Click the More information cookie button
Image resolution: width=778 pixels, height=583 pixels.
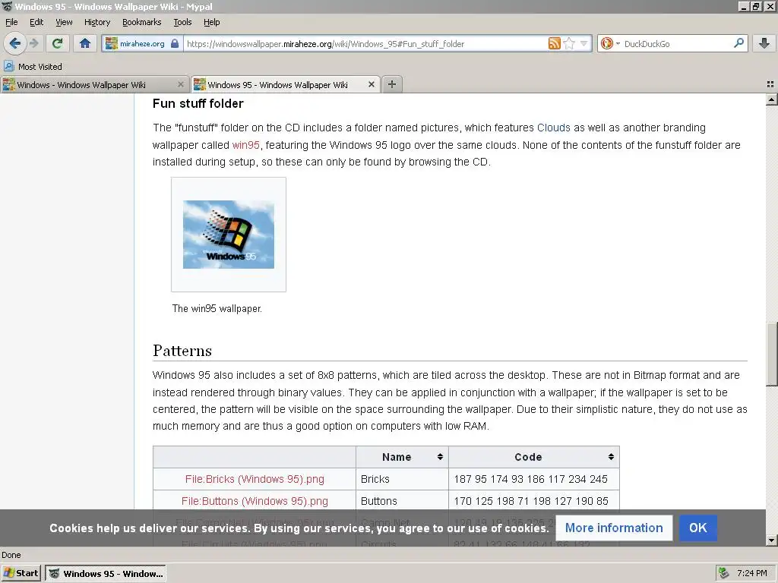[614, 528]
